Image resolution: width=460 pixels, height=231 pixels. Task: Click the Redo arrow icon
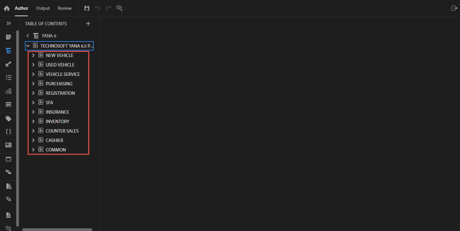pos(108,8)
